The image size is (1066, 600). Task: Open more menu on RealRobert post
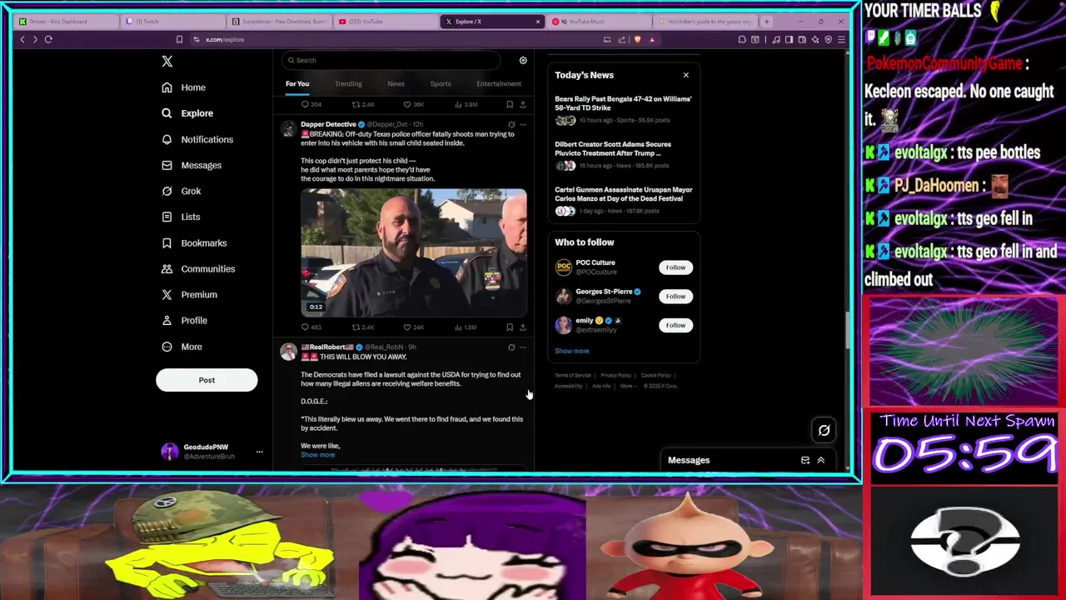point(523,347)
